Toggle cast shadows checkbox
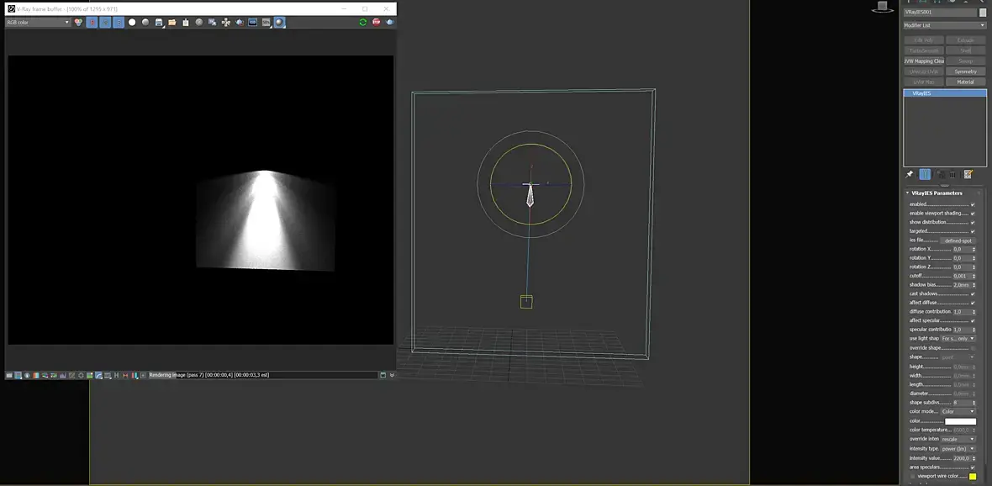992x486 pixels. click(x=973, y=293)
